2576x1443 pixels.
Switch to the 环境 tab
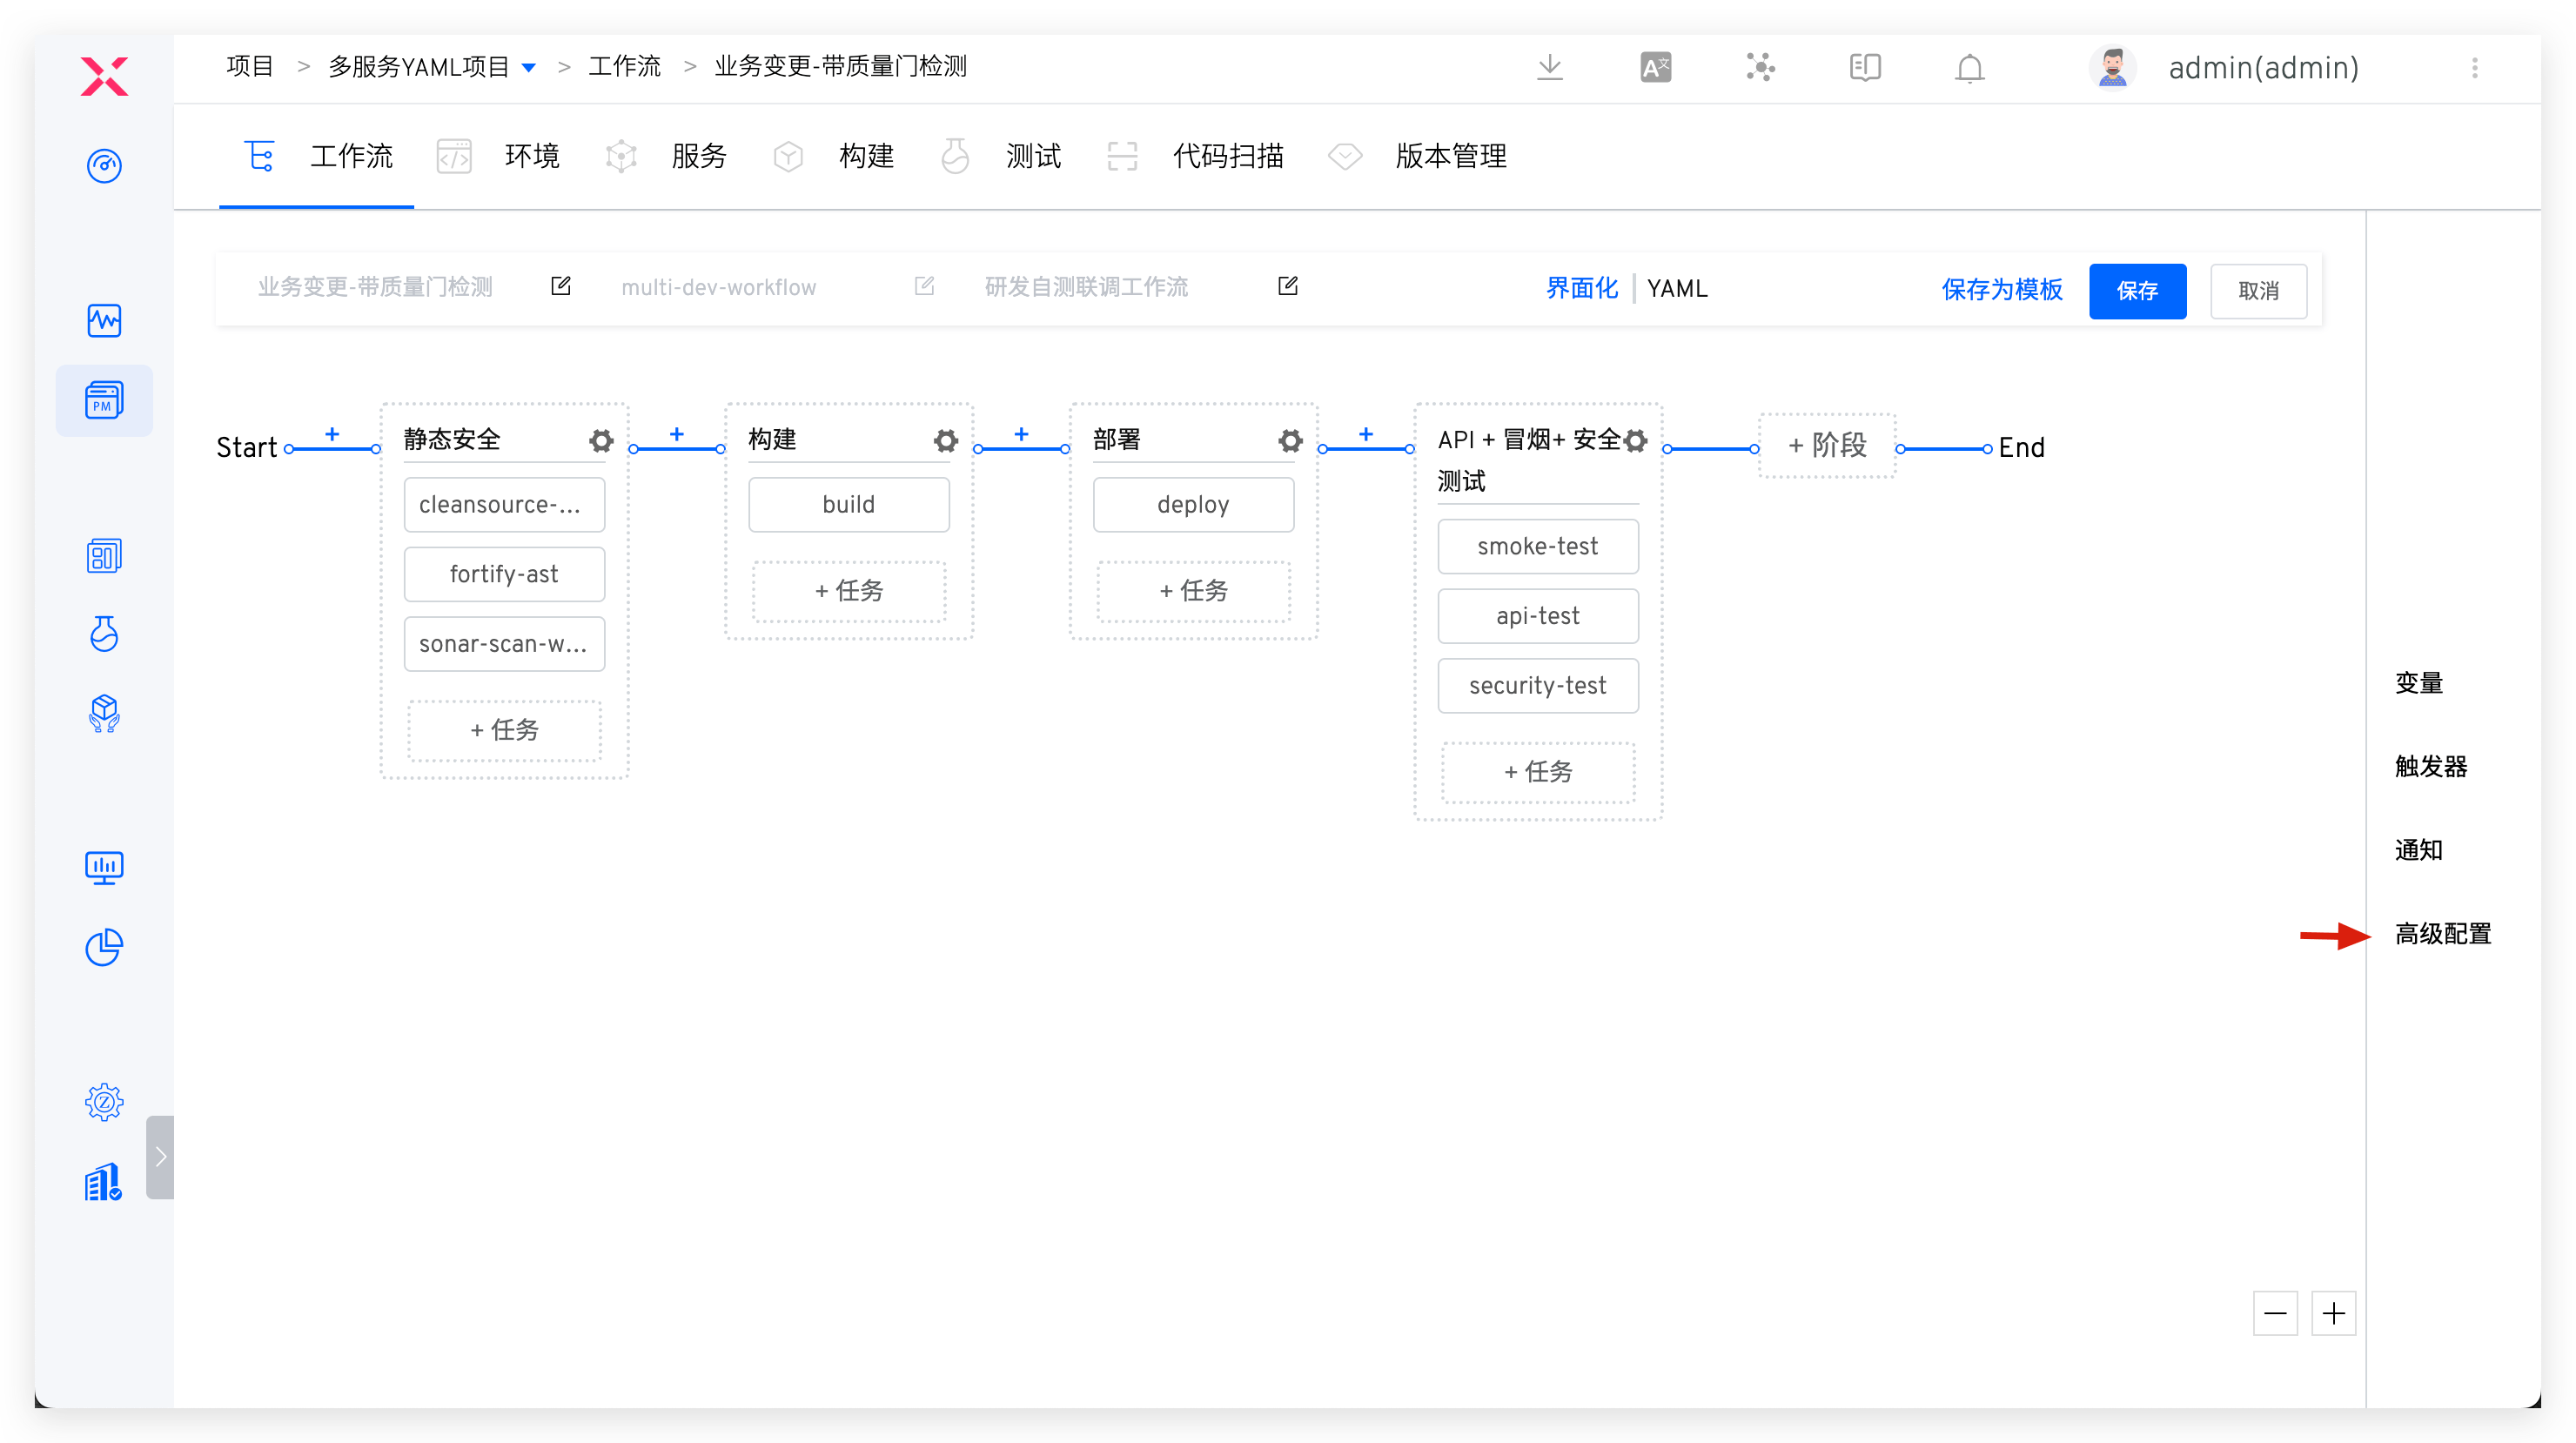point(531,157)
